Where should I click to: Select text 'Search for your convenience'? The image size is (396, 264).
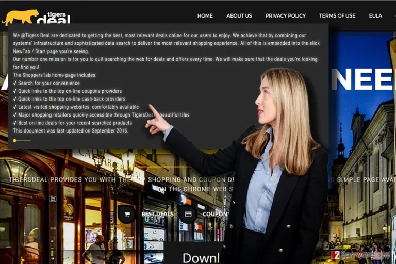pos(49,83)
